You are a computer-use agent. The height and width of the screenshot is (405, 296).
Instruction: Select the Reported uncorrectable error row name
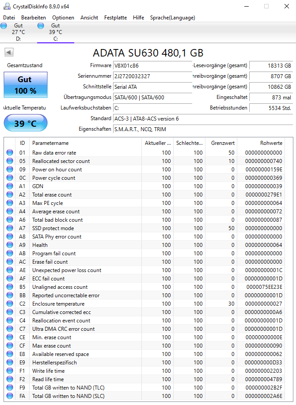pos(66,295)
